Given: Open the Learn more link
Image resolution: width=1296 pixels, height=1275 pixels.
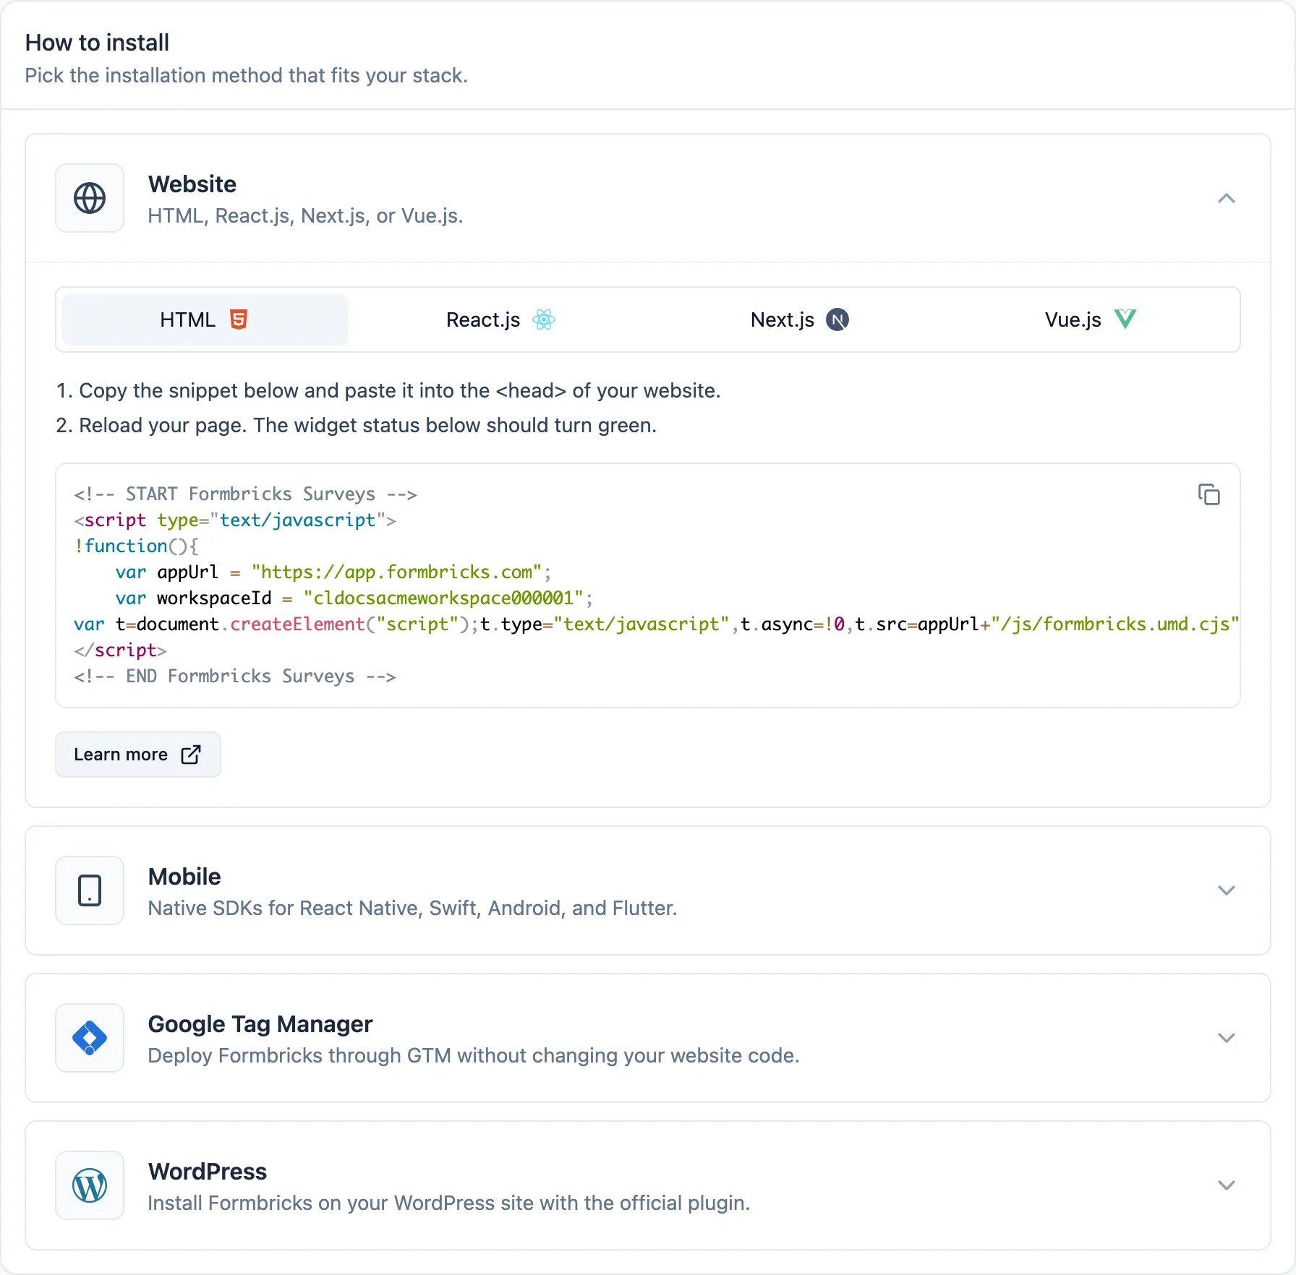Looking at the screenshot, I should [138, 755].
